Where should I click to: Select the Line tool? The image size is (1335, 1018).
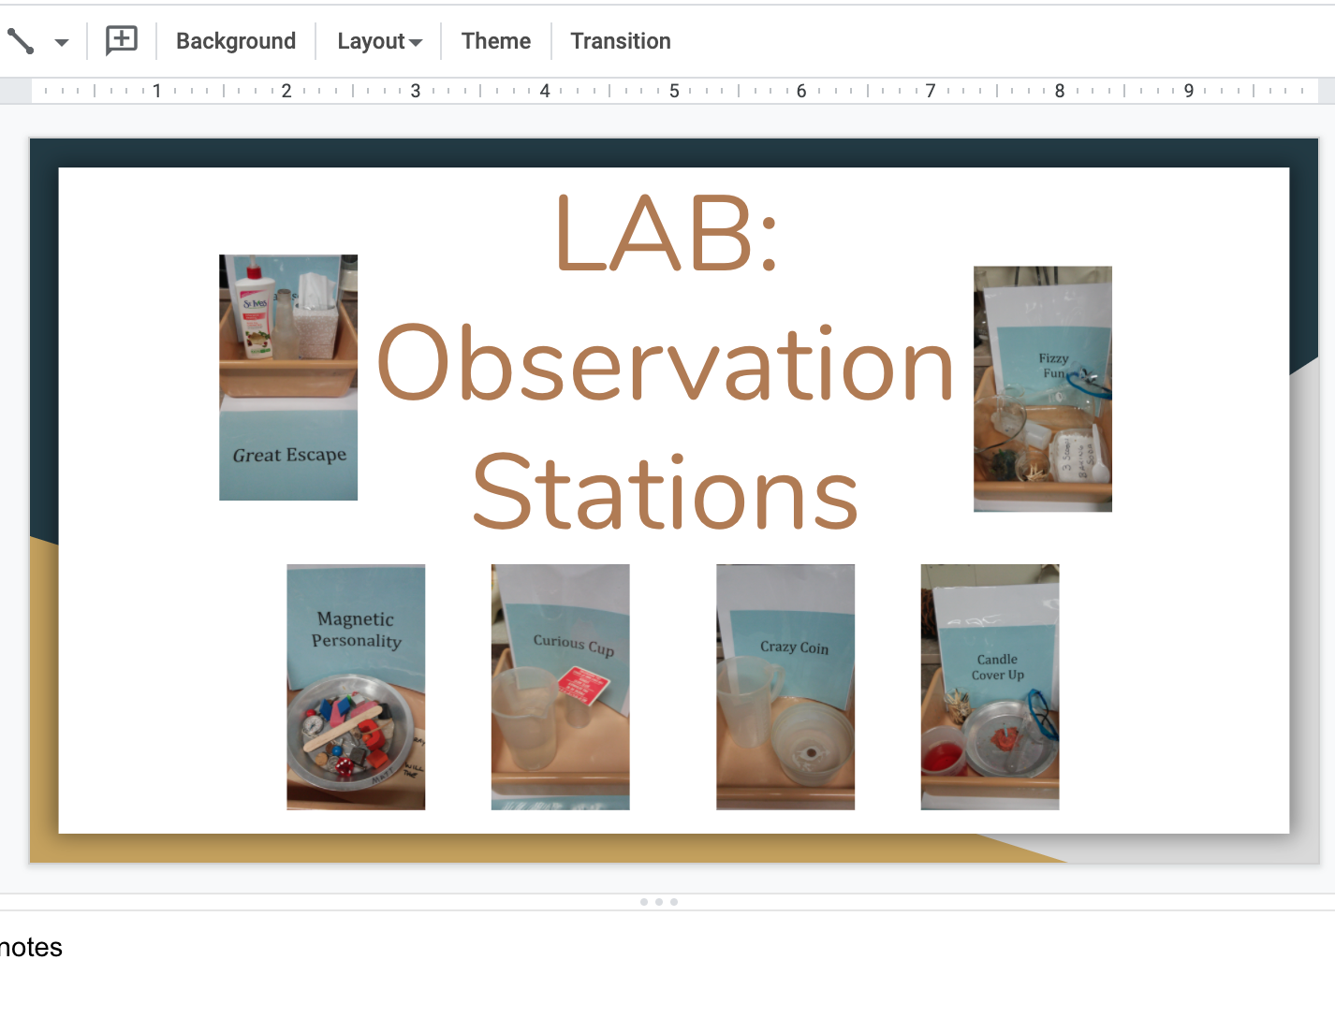pyautogui.click(x=20, y=40)
